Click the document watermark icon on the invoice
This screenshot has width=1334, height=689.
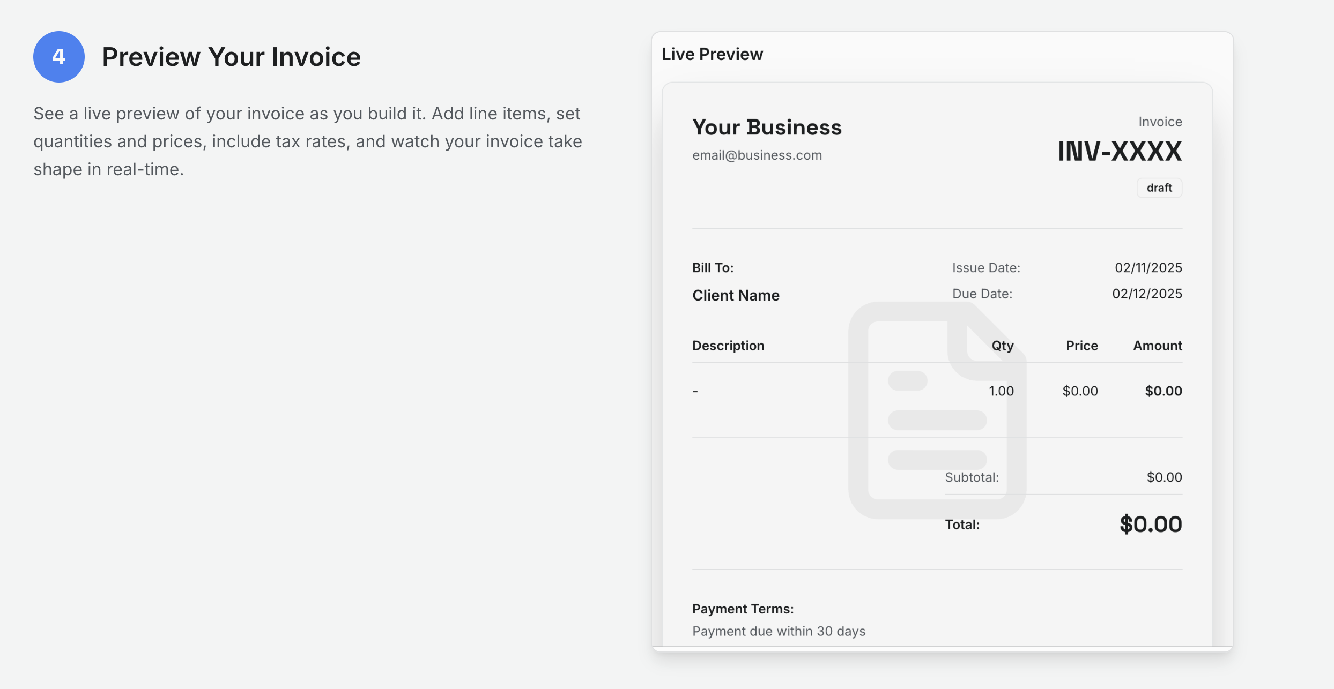point(937,413)
